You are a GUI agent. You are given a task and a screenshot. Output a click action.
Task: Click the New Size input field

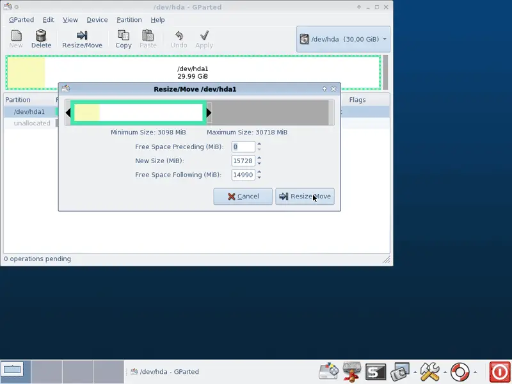243,161
